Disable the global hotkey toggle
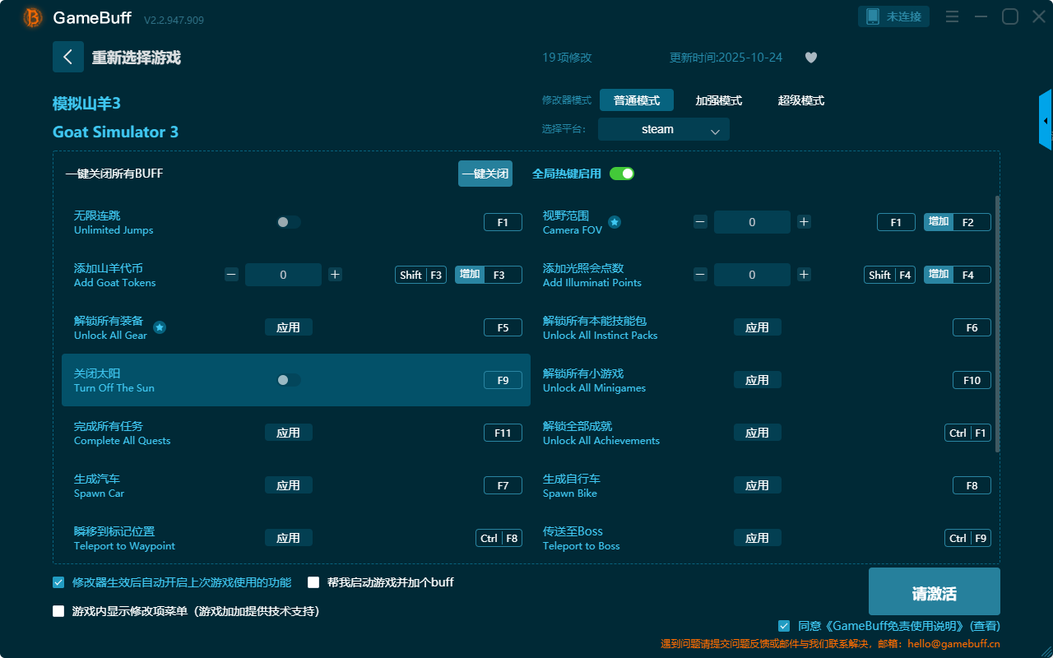This screenshot has height=658, width=1053. (621, 174)
